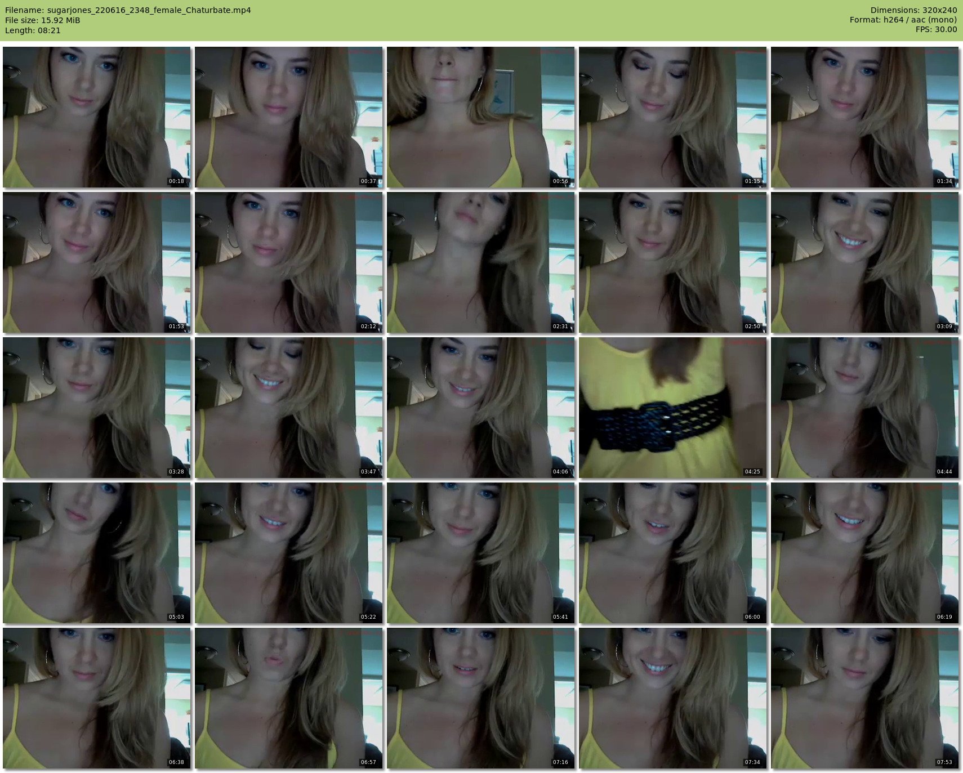The width and height of the screenshot is (963, 773).
Task: Select the frame stamped 02:31
Action: [481, 262]
